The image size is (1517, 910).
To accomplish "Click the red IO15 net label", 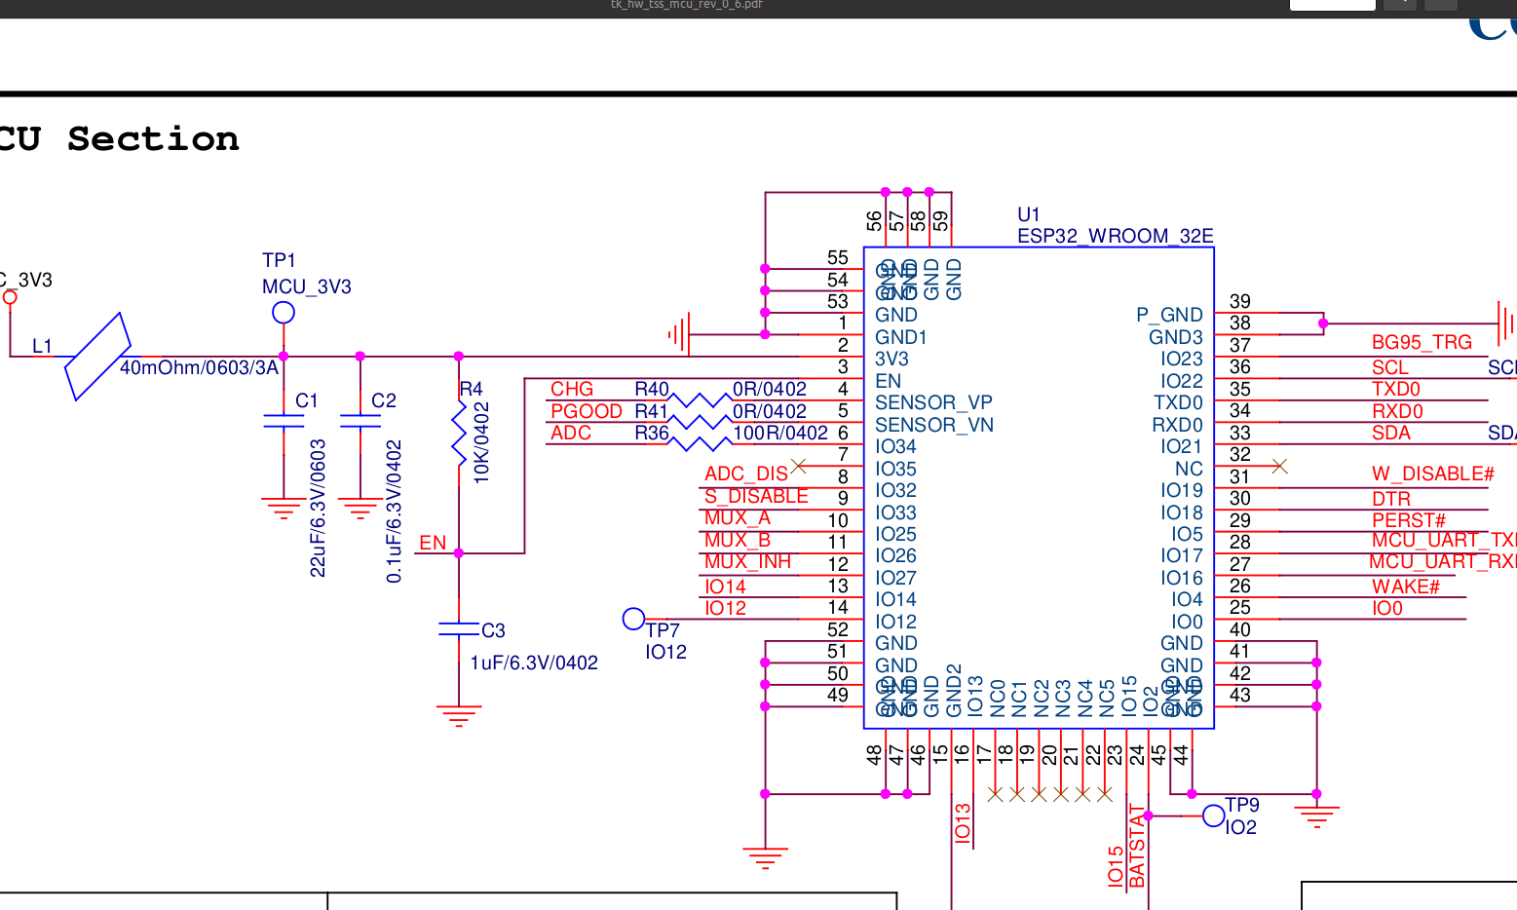I will click(1116, 866).
